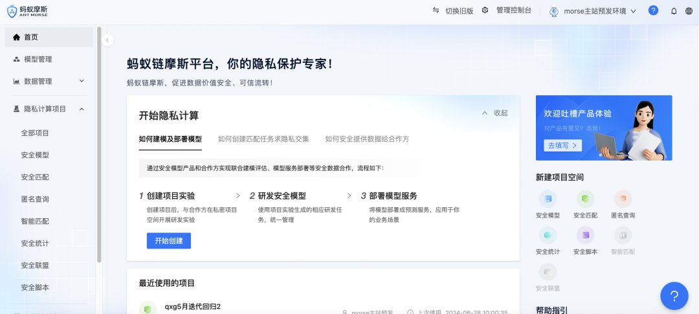Select 如何建模及部署模型 tab

tap(170, 139)
